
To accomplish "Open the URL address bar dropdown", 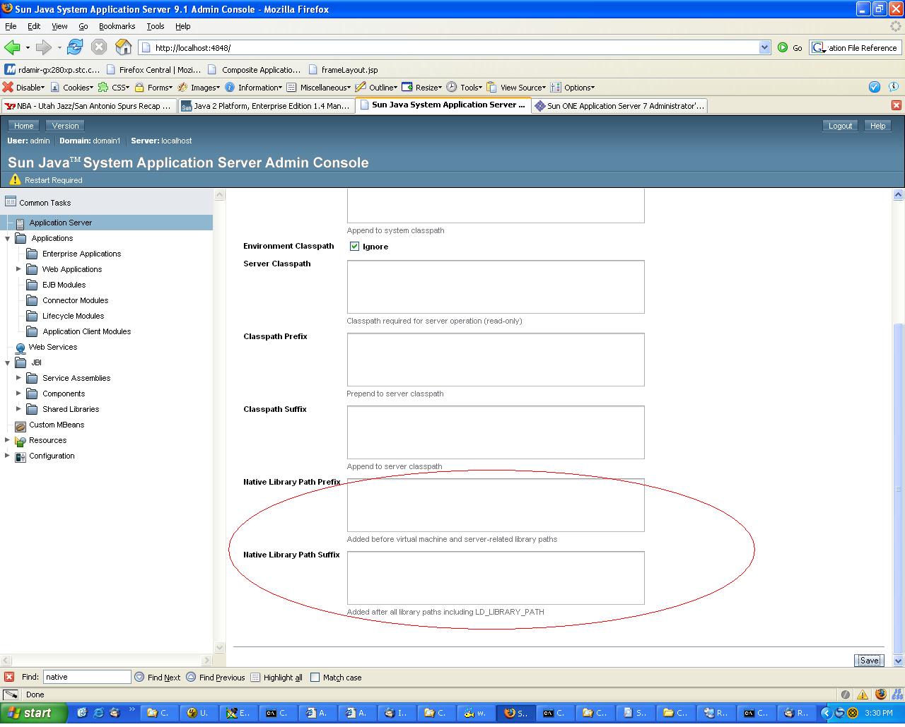I will 764,47.
